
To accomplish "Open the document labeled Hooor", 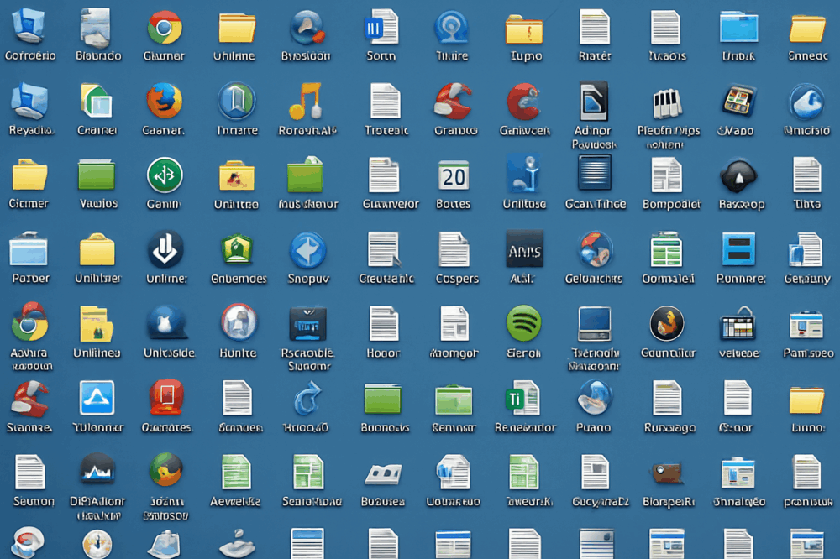I will click(384, 323).
